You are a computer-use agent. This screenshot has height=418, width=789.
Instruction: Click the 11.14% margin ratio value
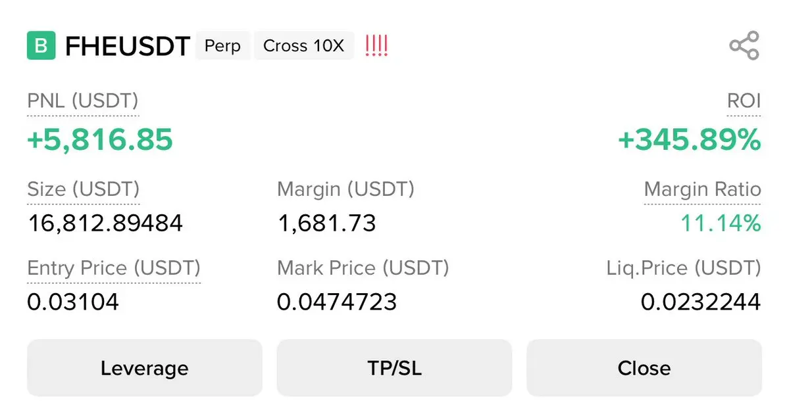point(721,223)
